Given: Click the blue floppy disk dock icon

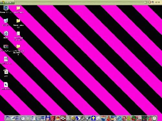Looking at the screenshot, I should (x=48, y=118).
